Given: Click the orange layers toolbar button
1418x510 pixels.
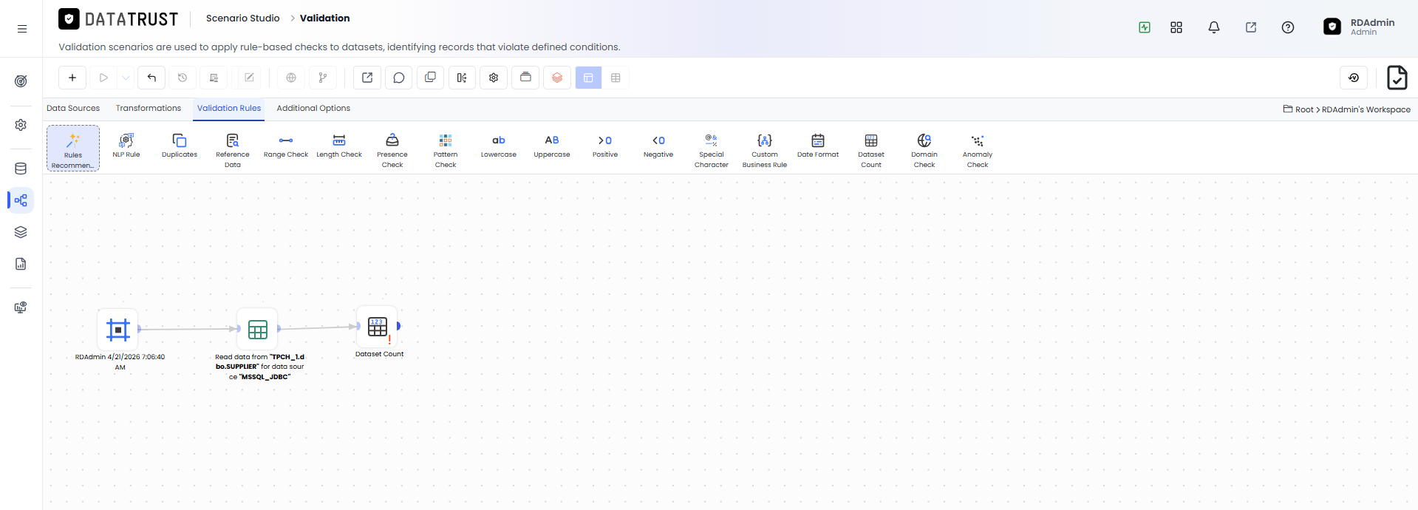Looking at the screenshot, I should click(557, 78).
